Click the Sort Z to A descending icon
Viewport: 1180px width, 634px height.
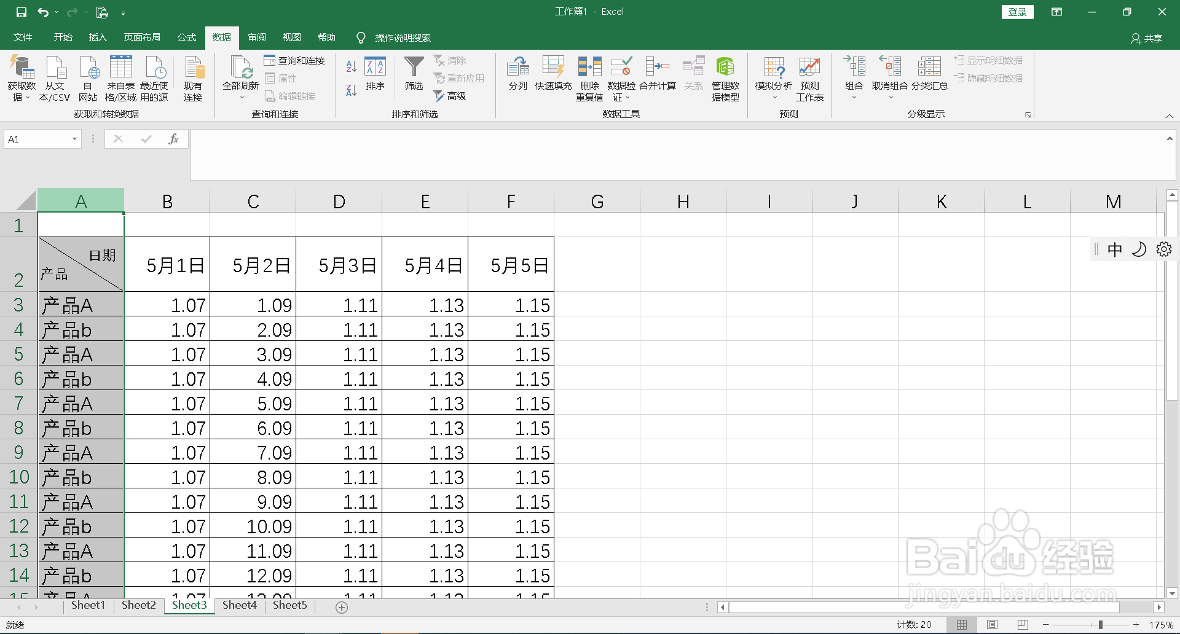[352, 90]
